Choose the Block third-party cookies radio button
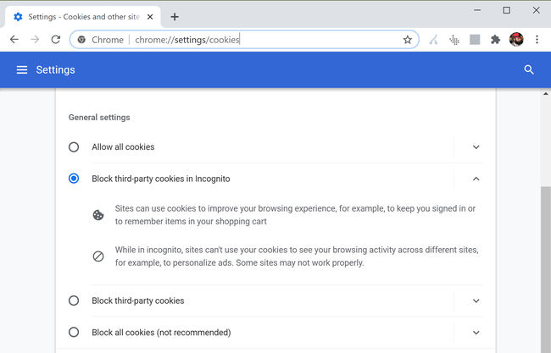Image resolution: width=551 pixels, height=353 pixels. click(74, 301)
